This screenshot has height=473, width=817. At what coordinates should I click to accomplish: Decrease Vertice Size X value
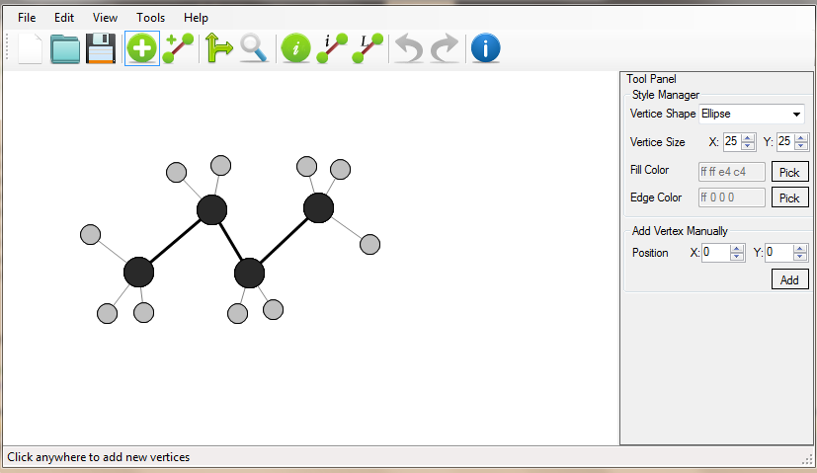click(x=748, y=146)
